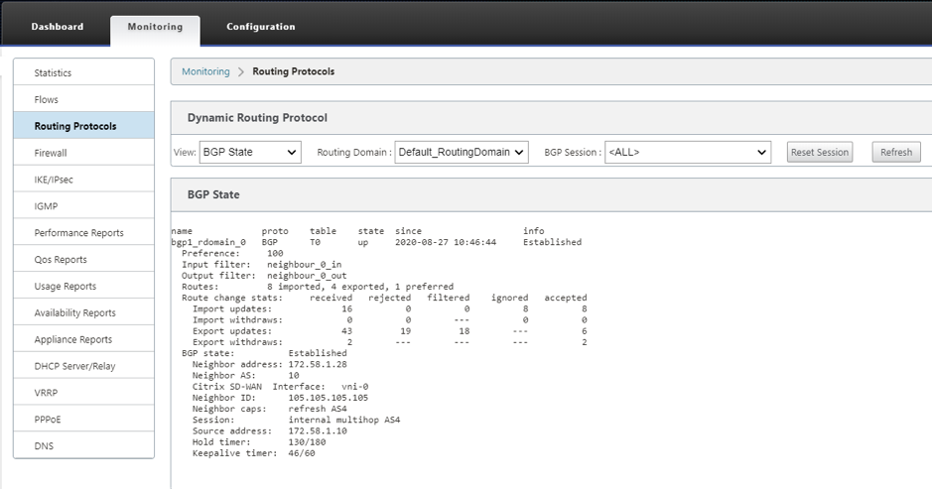Click the Reset Session button
932x489 pixels.
point(820,152)
